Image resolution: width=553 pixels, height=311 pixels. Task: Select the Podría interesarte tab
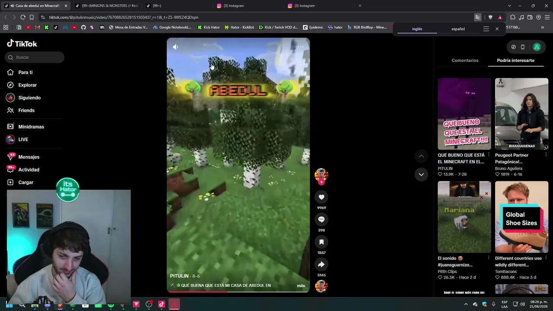[515, 60]
